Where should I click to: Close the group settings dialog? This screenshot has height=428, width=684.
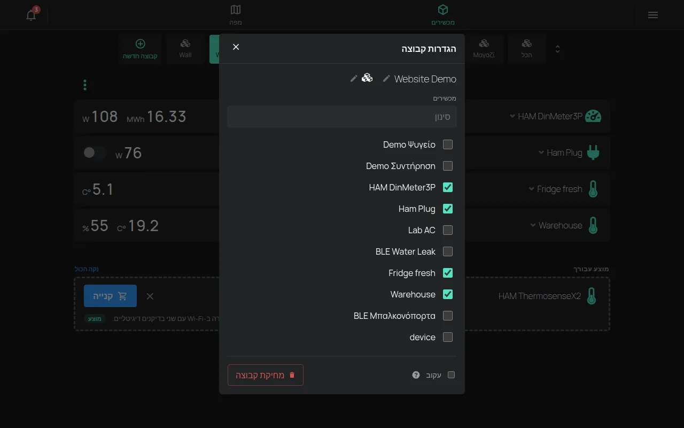click(x=236, y=47)
